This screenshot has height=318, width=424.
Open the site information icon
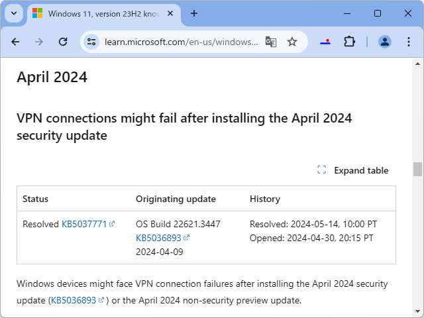point(92,42)
